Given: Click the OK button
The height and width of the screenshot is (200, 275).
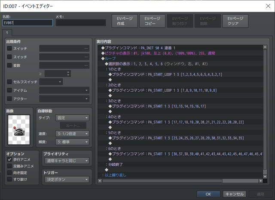Looking at the screenshot, I should pyautogui.click(x=208, y=194).
